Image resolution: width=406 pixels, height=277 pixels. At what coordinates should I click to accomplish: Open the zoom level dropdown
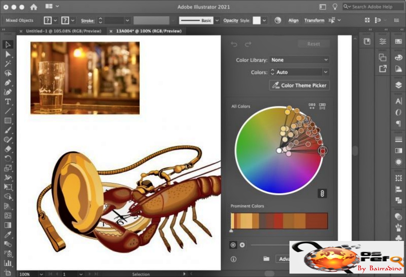41,274
